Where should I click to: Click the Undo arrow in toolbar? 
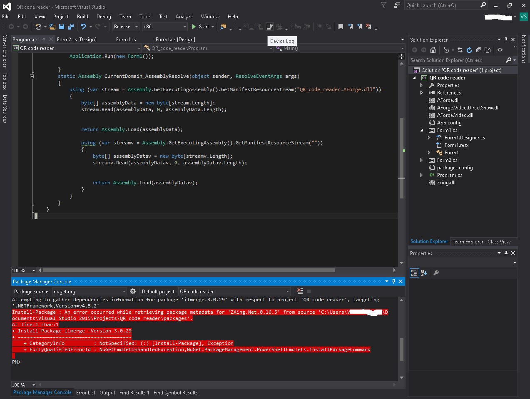click(83, 27)
